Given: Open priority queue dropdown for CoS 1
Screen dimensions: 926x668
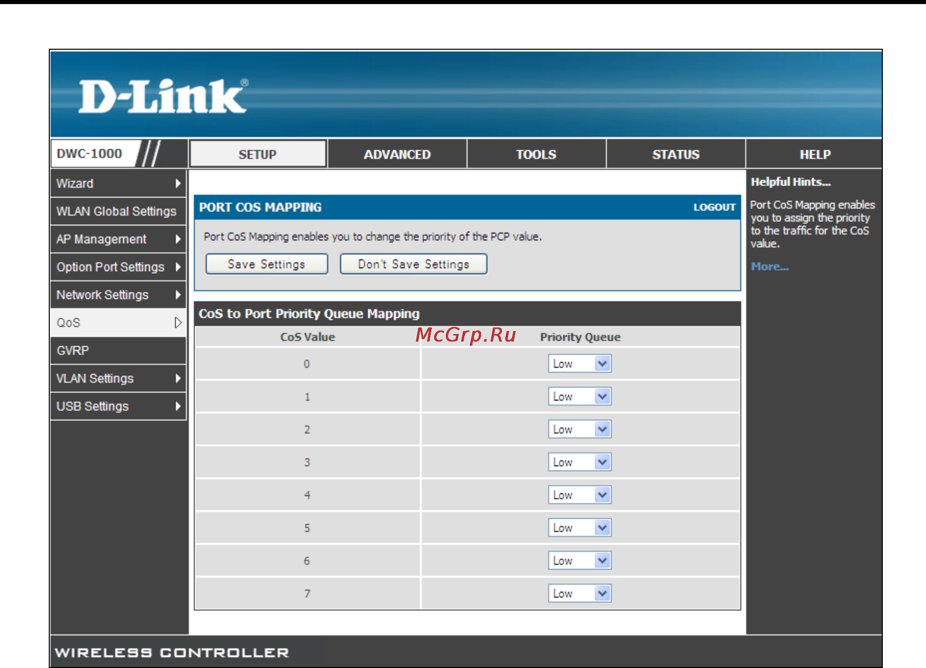Looking at the screenshot, I should 580,396.
